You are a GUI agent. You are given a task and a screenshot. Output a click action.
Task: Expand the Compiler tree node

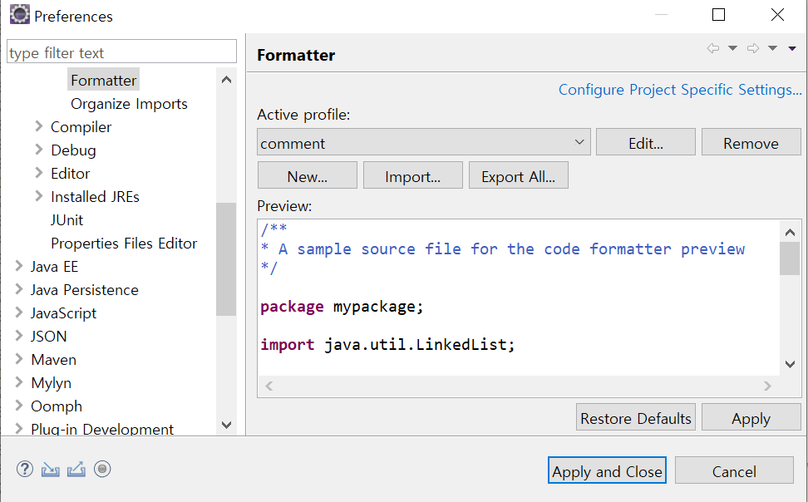click(39, 127)
